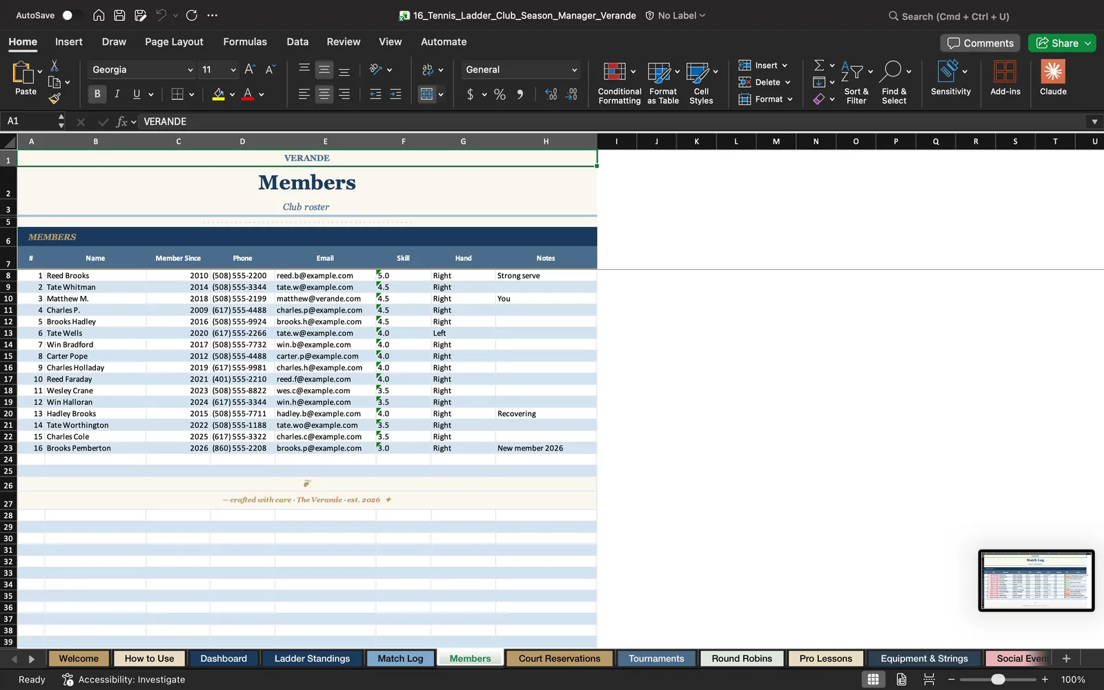Screen dimensions: 1104x690
Task: Cut selection with the scissors icon
Action: [x=55, y=66]
